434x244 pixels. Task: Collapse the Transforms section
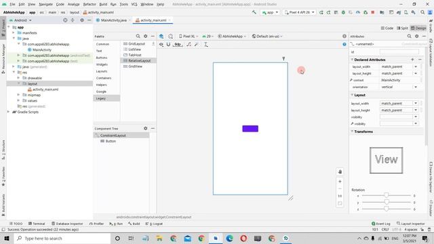coord(352,131)
